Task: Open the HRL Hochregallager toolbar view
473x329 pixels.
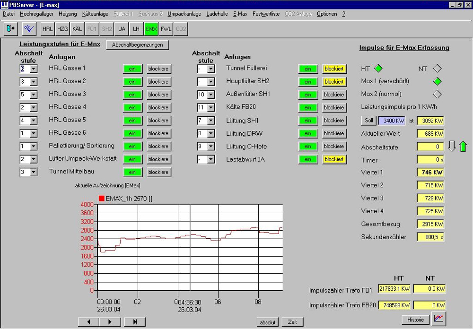Action: pyautogui.click(x=47, y=28)
